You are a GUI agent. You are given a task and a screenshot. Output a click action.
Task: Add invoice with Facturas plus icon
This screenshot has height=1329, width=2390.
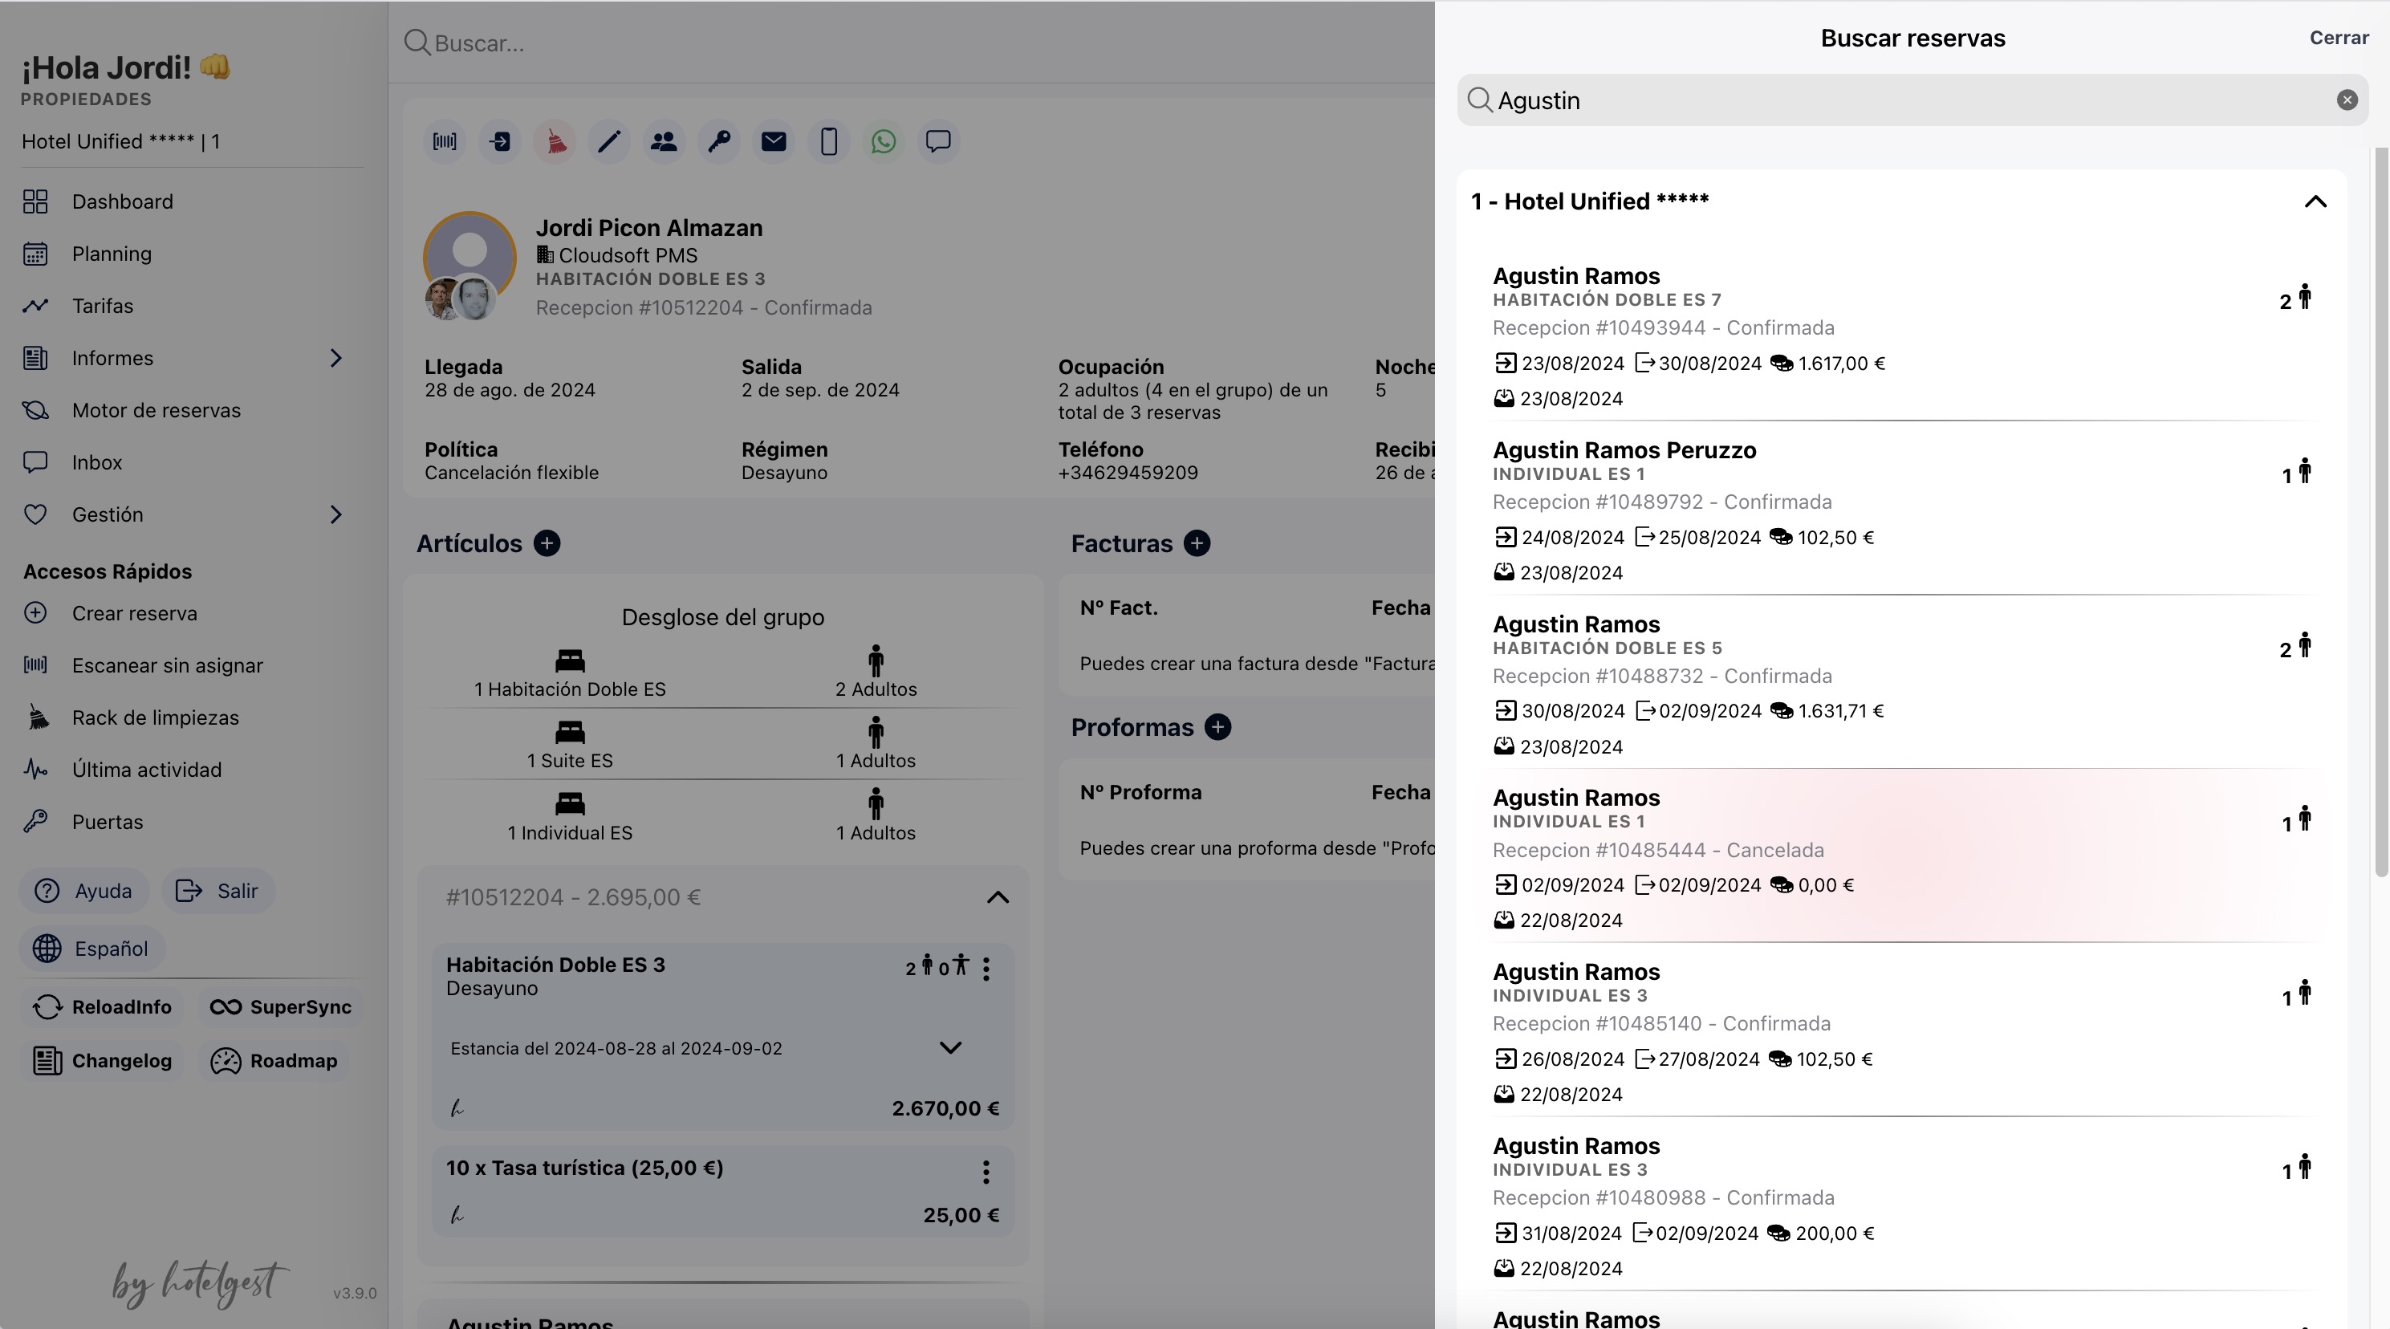point(1197,543)
